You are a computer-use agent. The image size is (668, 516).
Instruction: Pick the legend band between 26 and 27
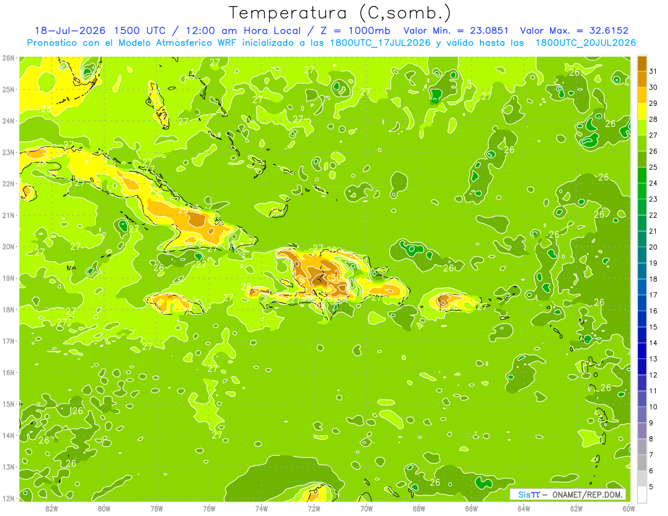pos(642,143)
